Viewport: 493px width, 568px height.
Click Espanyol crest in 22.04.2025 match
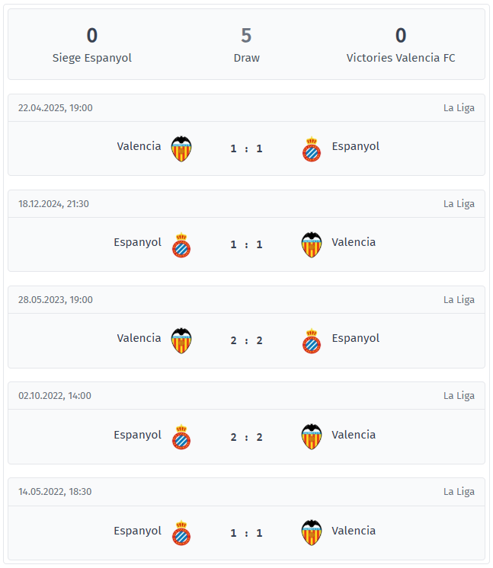pyautogui.click(x=312, y=149)
